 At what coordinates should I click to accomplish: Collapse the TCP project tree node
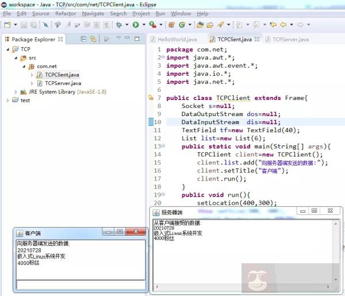(x=8, y=49)
